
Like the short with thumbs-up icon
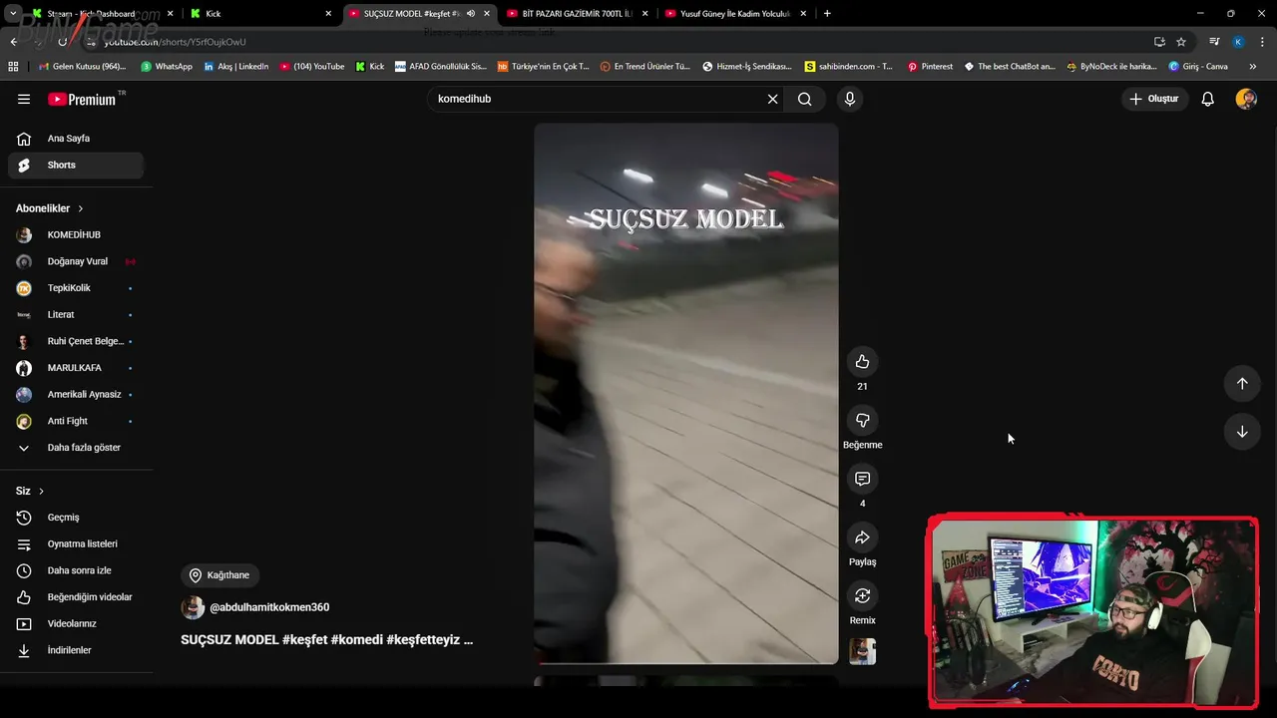click(x=863, y=362)
